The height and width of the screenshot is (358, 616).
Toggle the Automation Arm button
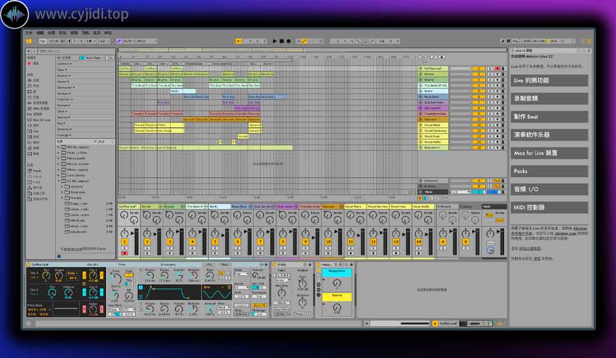click(303, 41)
